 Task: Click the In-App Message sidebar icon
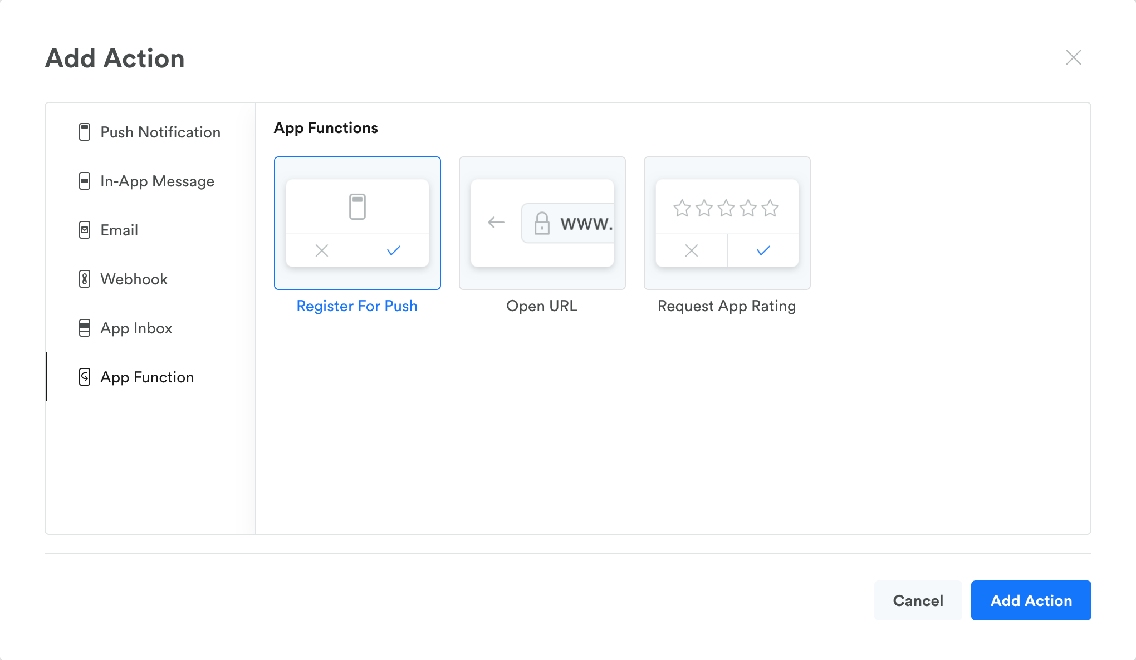coord(85,181)
